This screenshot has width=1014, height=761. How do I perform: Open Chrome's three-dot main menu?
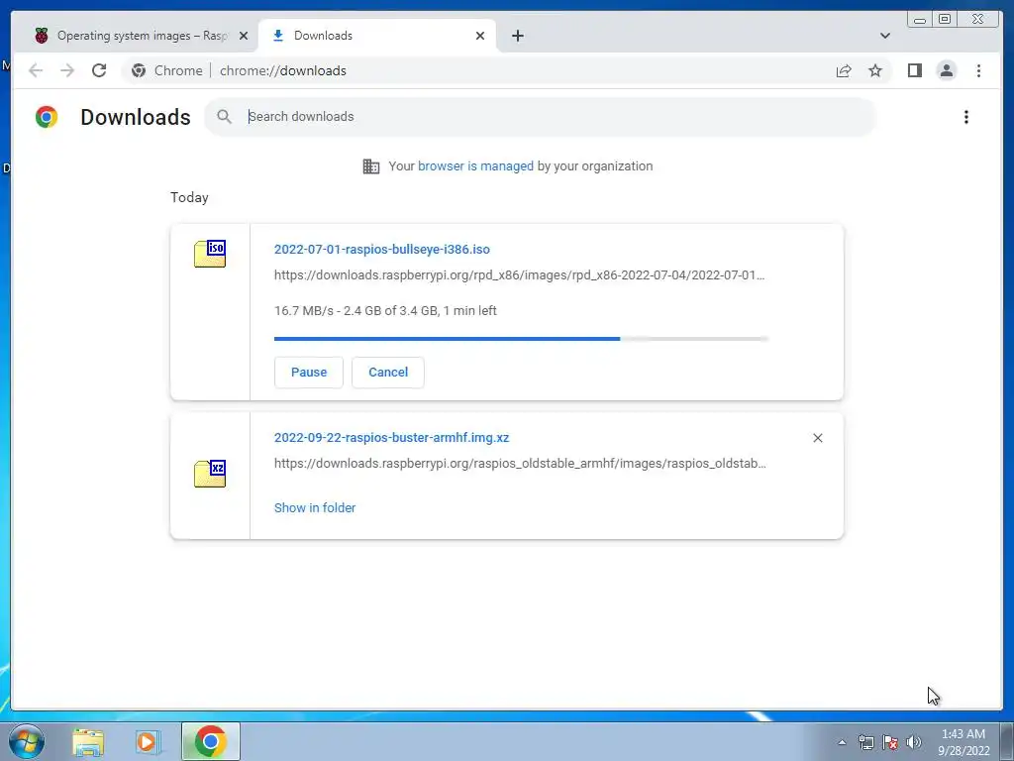[x=978, y=70]
